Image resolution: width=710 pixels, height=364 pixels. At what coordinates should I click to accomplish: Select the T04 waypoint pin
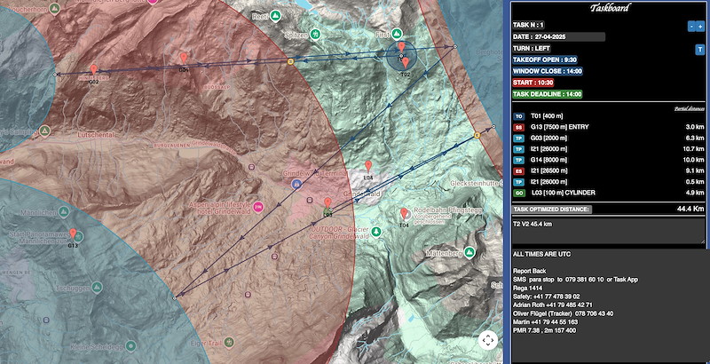tap(404, 213)
